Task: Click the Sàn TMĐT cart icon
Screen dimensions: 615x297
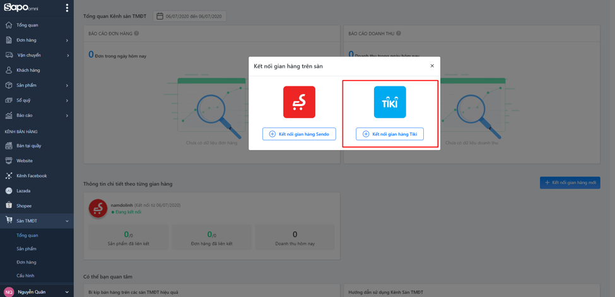Action: click(x=9, y=221)
